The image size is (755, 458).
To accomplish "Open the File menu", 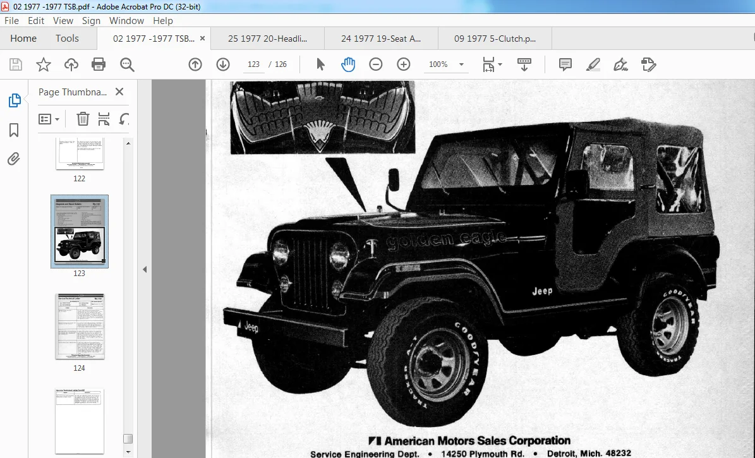I will tap(11, 21).
